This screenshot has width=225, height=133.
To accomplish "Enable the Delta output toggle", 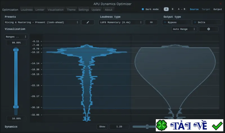I will 207,22.
